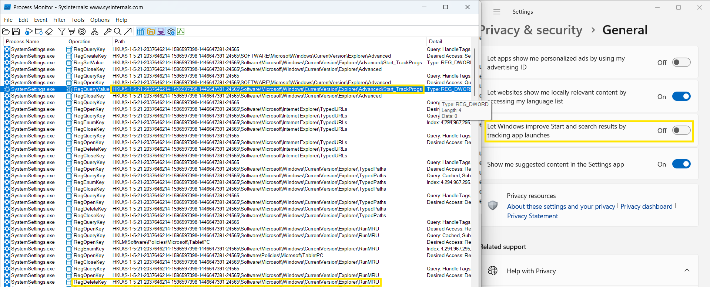Clear the display with the eraser icon

point(49,31)
